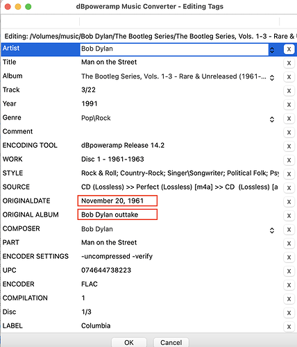Delete the STYLE tag with X
The image size is (297, 347).
289,174
